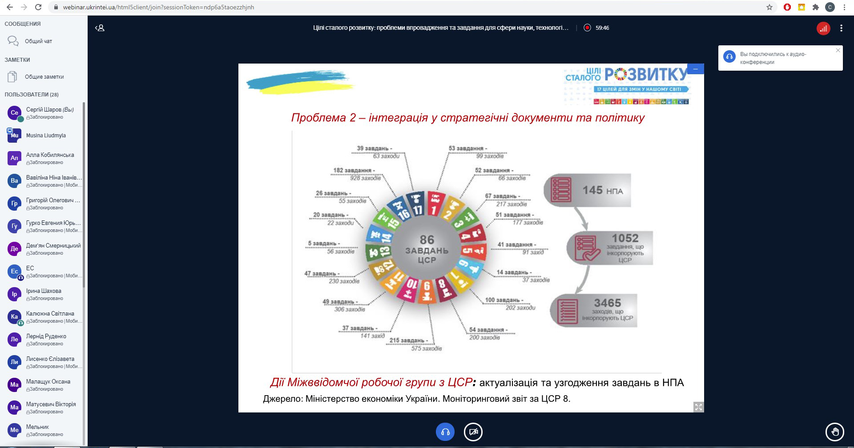Select user Григорій Олегович
This screenshot has width=854, height=448.
pos(44,204)
